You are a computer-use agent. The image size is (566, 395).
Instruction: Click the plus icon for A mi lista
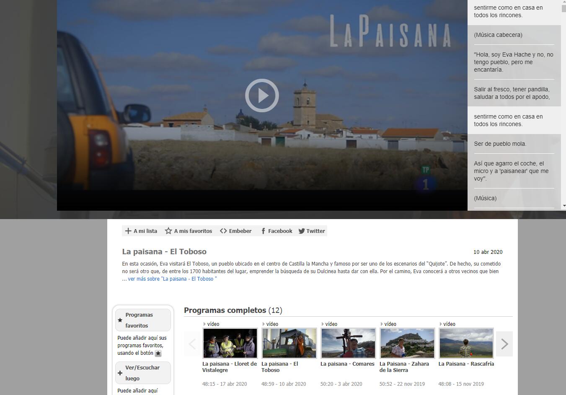click(128, 231)
